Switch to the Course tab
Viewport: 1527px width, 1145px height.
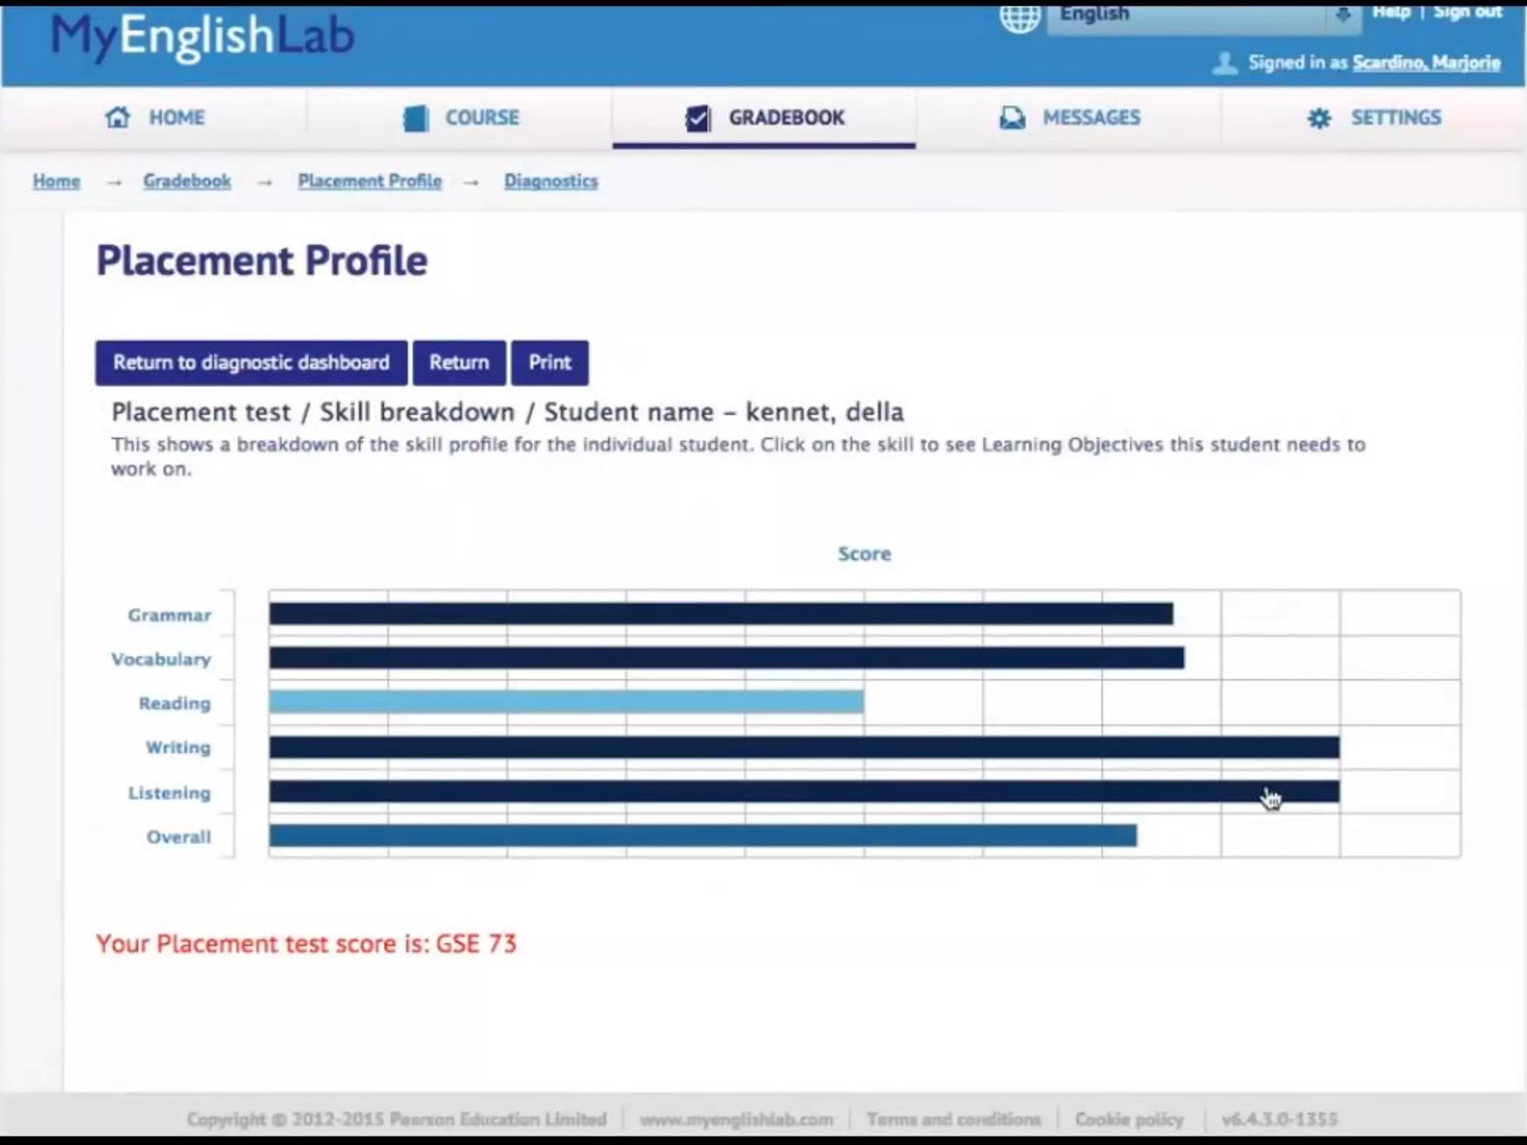tap(482, 118)
